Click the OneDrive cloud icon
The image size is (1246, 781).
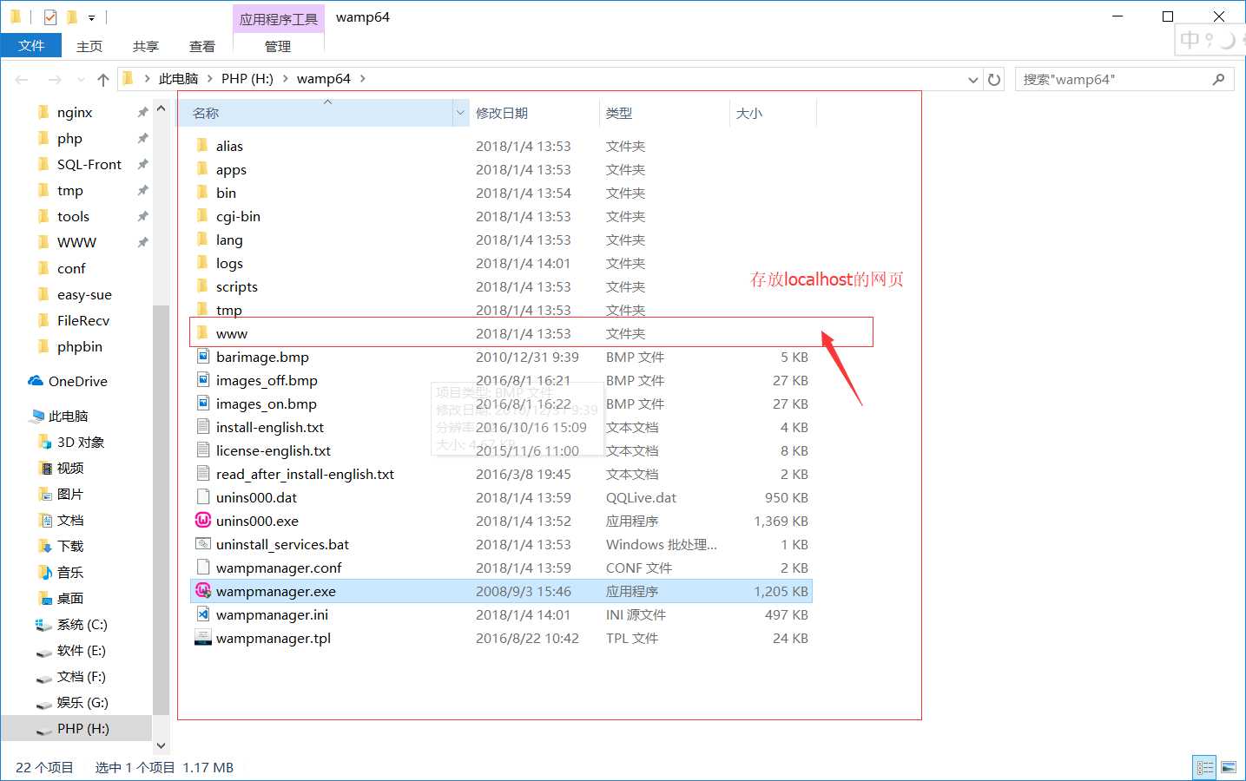click(36, 381)
